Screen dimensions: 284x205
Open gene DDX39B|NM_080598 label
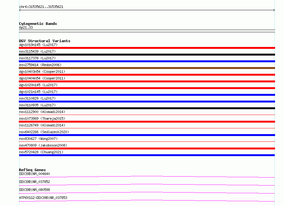34,190
